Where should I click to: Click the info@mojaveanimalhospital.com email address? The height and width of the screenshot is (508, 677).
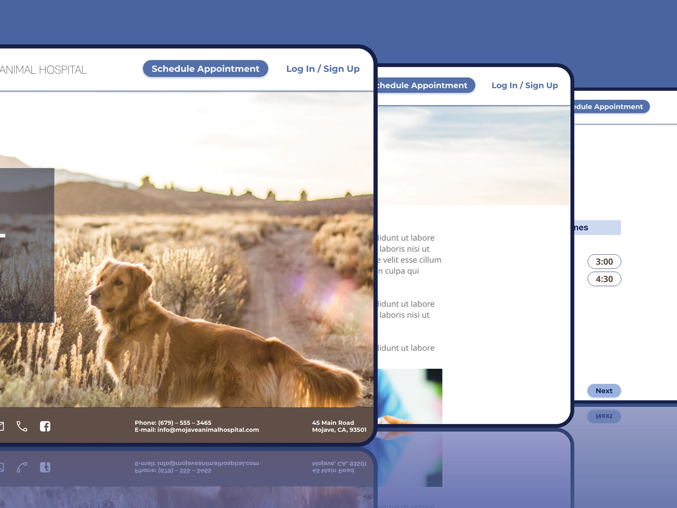(x=208, y=430)
